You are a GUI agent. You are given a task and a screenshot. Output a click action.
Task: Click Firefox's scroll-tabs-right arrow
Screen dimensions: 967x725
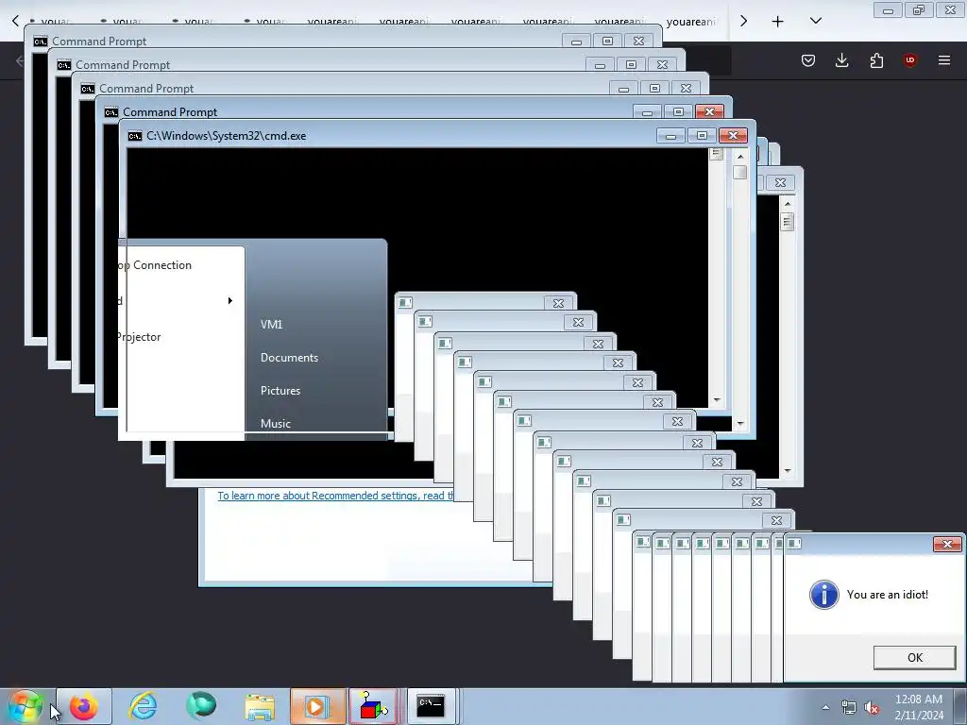pyautogui.click(x=744, y=21)
